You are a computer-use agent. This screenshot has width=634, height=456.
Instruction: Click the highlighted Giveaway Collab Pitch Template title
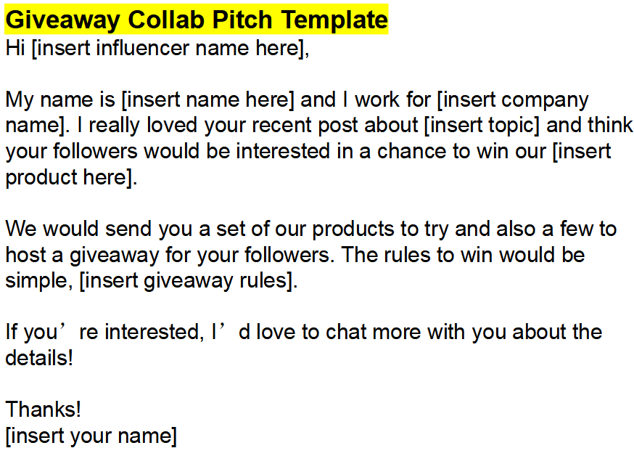196,20
